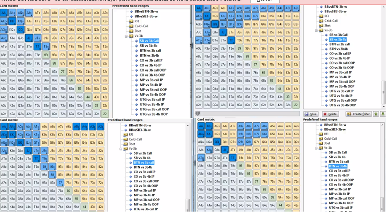
Task: Open the Cold-Call folder in bottom-right range list
Action: (x=331, y=139)
